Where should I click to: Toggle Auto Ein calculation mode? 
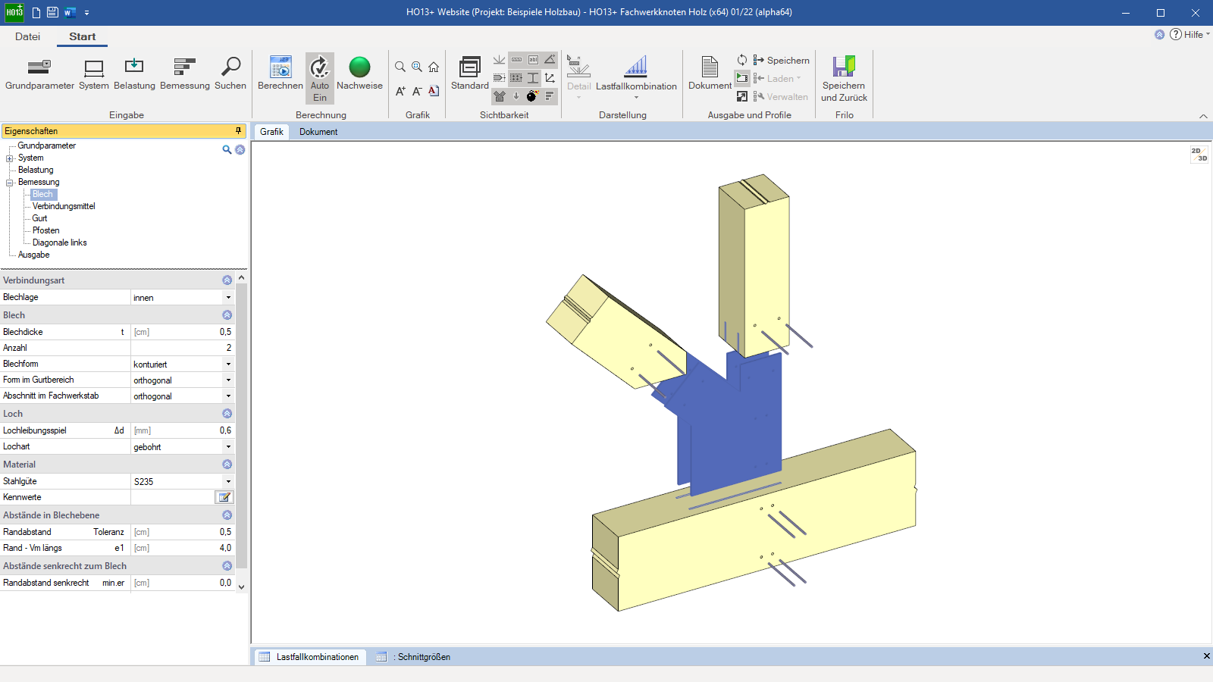pyautogui.click(x=320, y=78)
